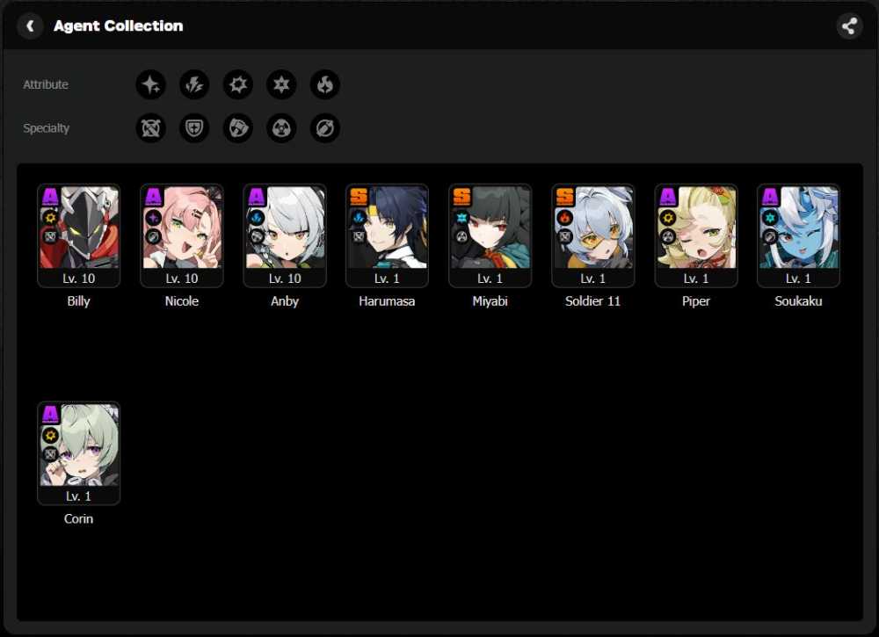This screenshot has height=637, width=879.
Task: Filter by Ether attribute star icon
Action: [x=151, y=84]
